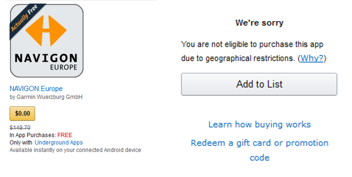The image size is (352, 177).
Task: Click the orange arrow logo in icon
Action: (x=46, y=31)
